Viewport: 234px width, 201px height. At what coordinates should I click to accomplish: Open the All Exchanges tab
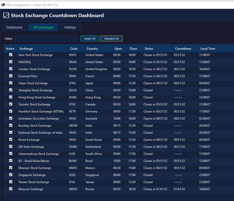pyautogui.click(x=43, y=27)
